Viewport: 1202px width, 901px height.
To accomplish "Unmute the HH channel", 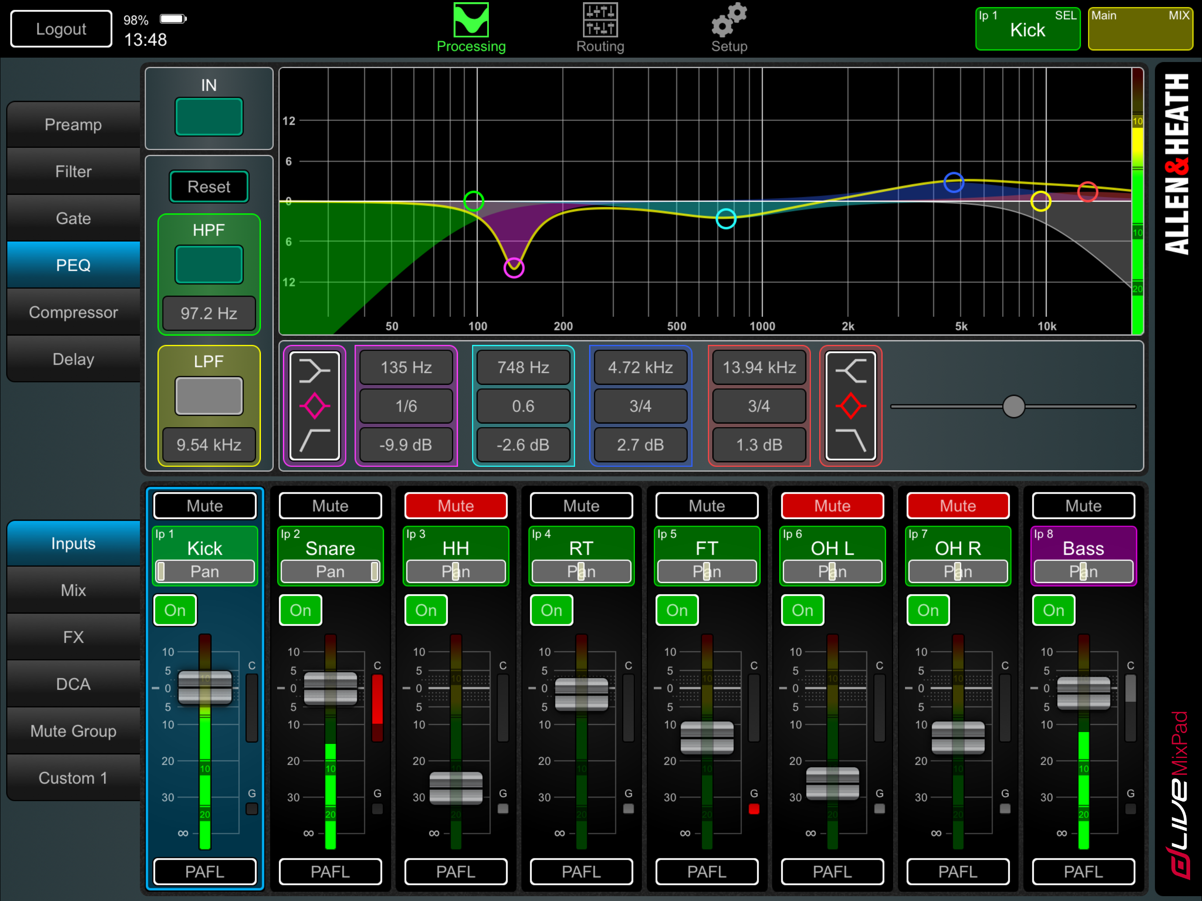I will click(x=455, y=506).
